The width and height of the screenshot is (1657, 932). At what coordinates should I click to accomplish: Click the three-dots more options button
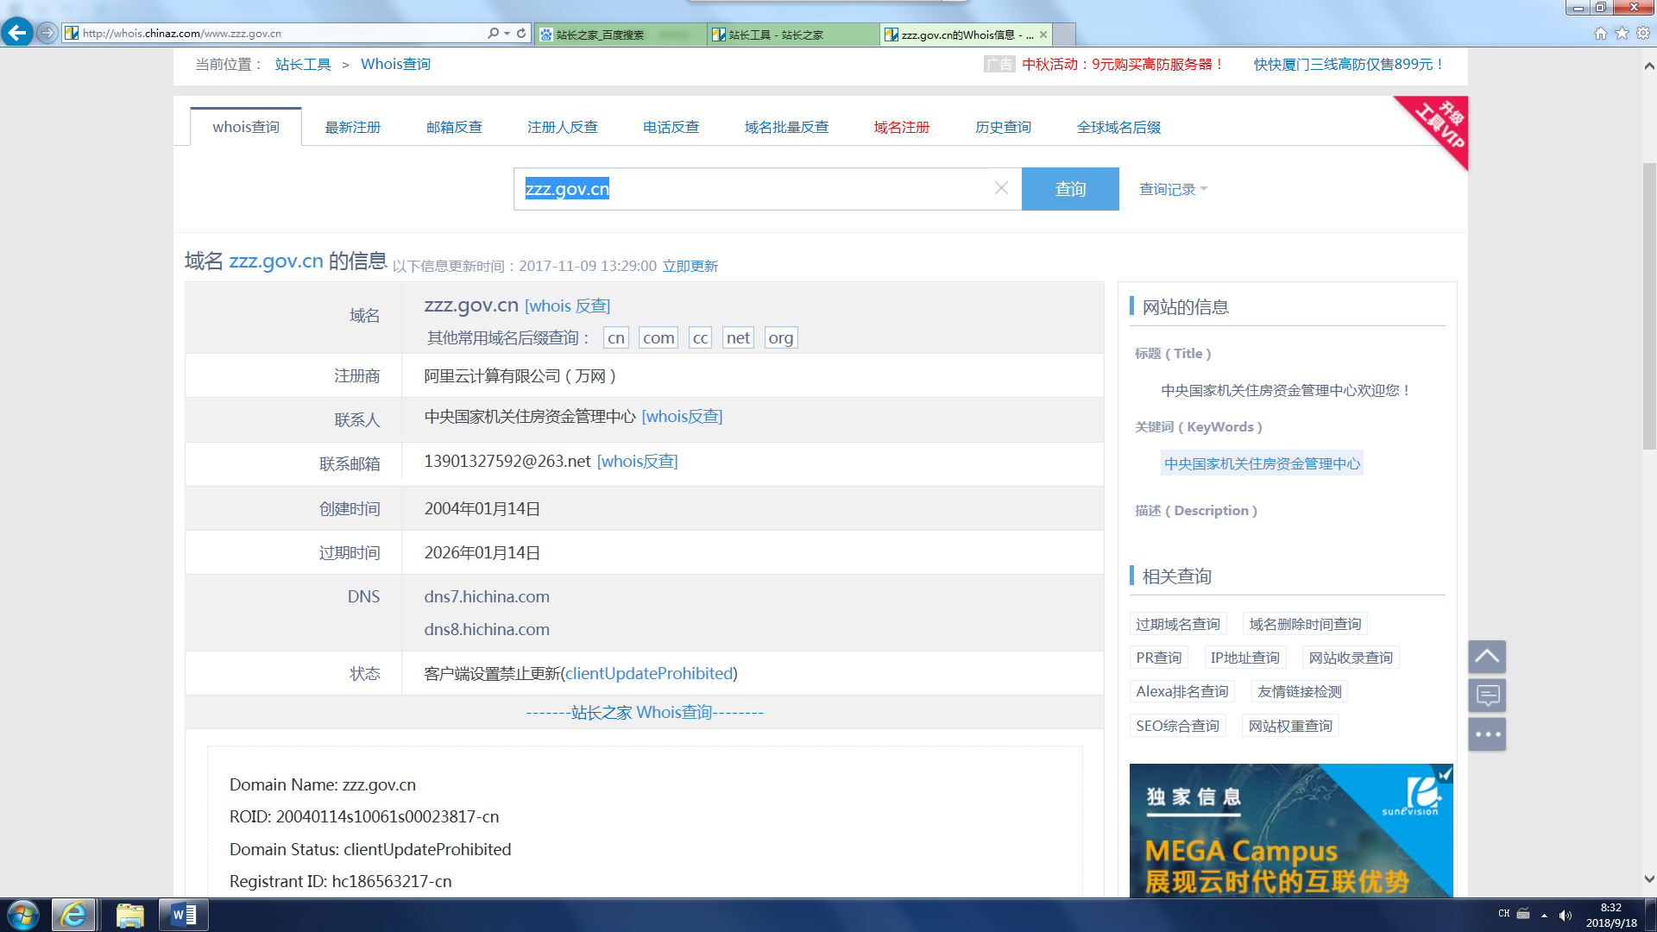pos(1487,734)
